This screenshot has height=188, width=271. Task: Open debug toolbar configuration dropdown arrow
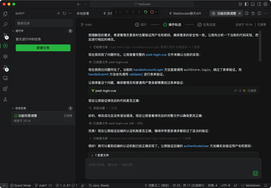pyautogui.click(x=156, y=12)
